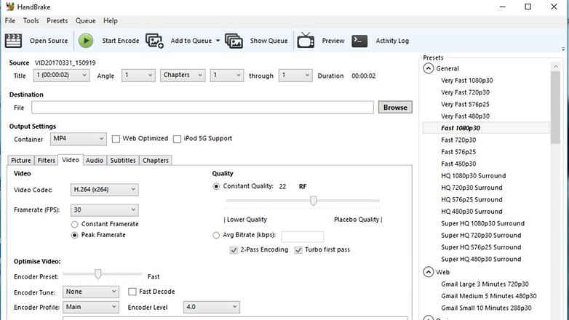Image resolution: width=569 pixels, height=320 pixels.
Task: Switch to the Picture tab
Action: [20, 160]
